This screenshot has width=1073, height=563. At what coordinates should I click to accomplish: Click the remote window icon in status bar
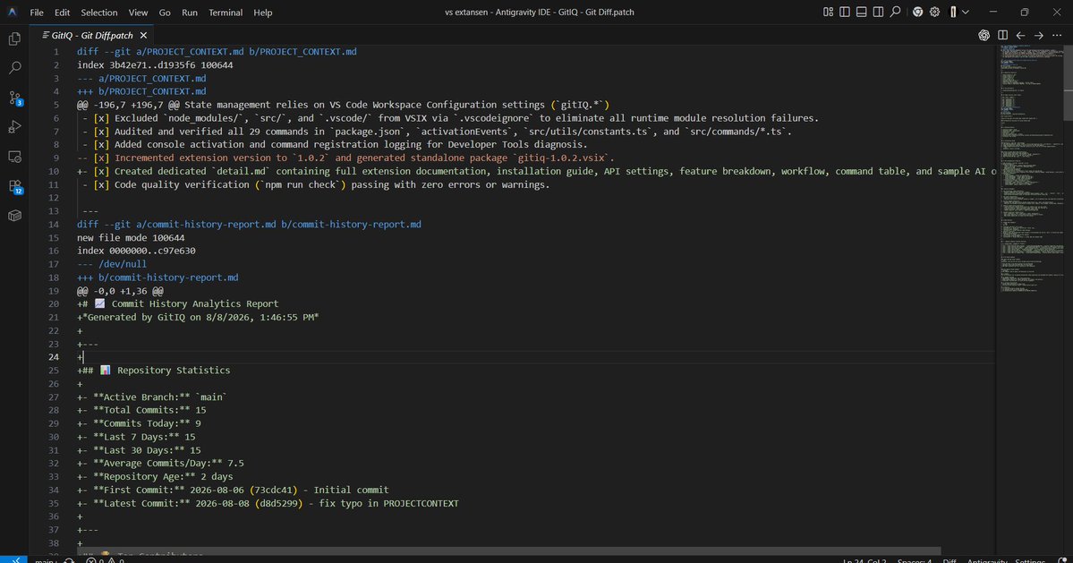point(14,559)
